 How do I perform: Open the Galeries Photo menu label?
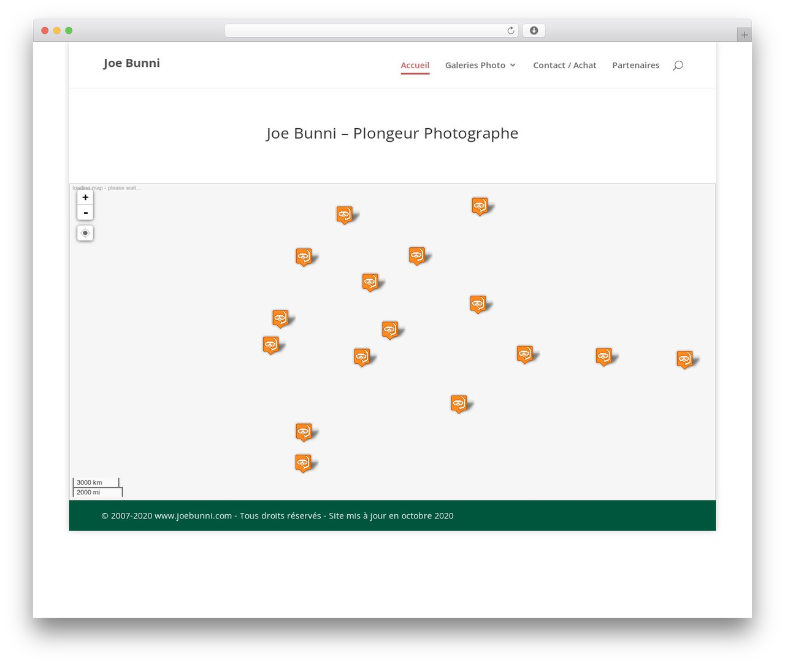(475, 65)
